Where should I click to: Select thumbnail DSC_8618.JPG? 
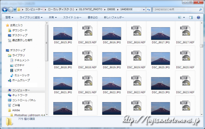click(x=63, y=58)
